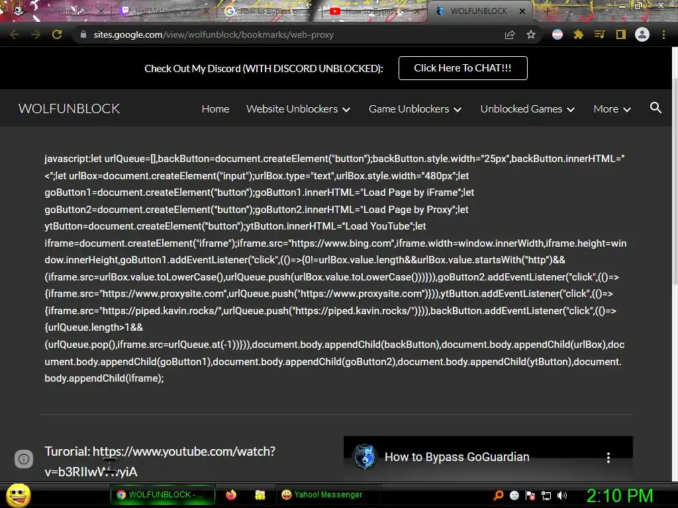Open the smiley Start button
This screenshot has width=678, height=508.
point(18,495)
